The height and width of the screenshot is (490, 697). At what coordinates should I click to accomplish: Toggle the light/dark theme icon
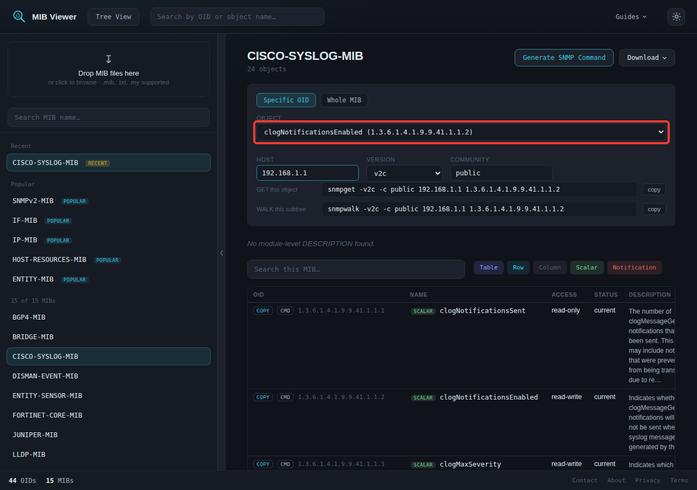(x=676, y=16)
